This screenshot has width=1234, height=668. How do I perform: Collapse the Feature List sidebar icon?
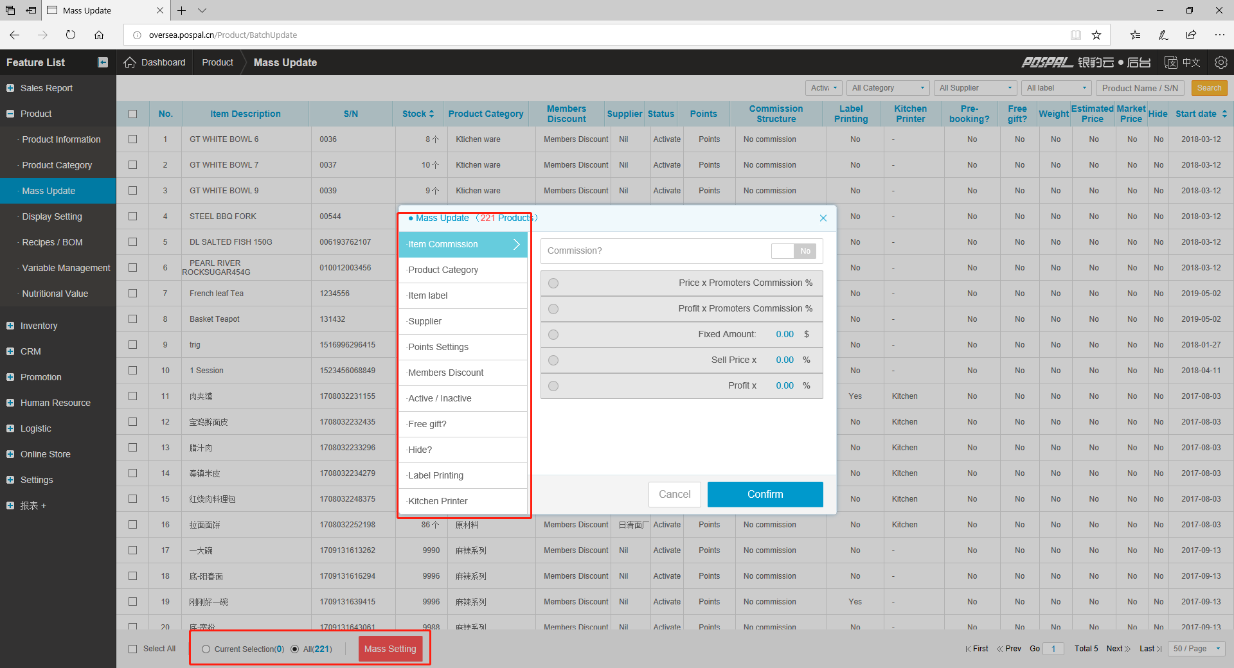[103, 62]
